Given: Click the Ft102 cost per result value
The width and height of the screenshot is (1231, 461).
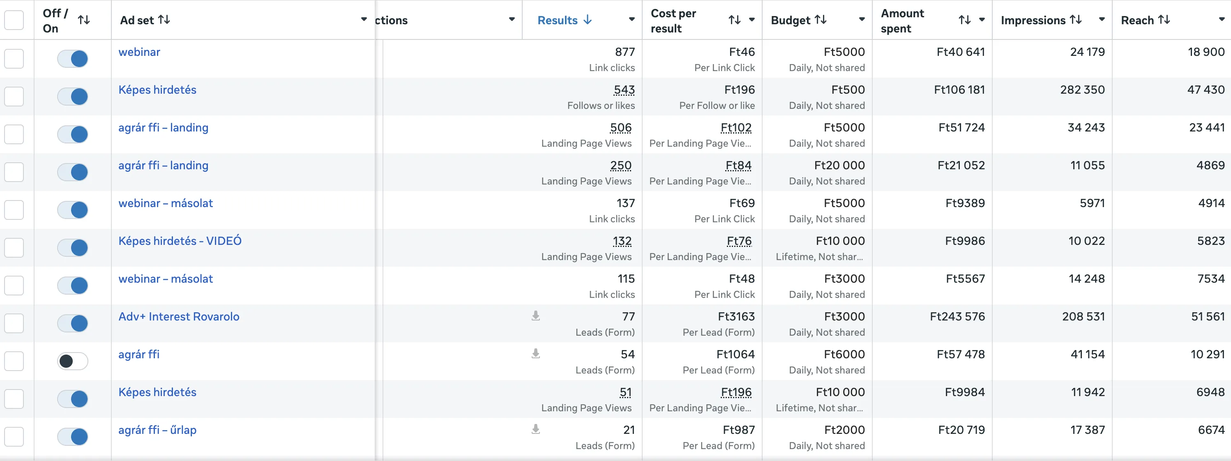Looking at the screenshot, I should coord(736,127).
